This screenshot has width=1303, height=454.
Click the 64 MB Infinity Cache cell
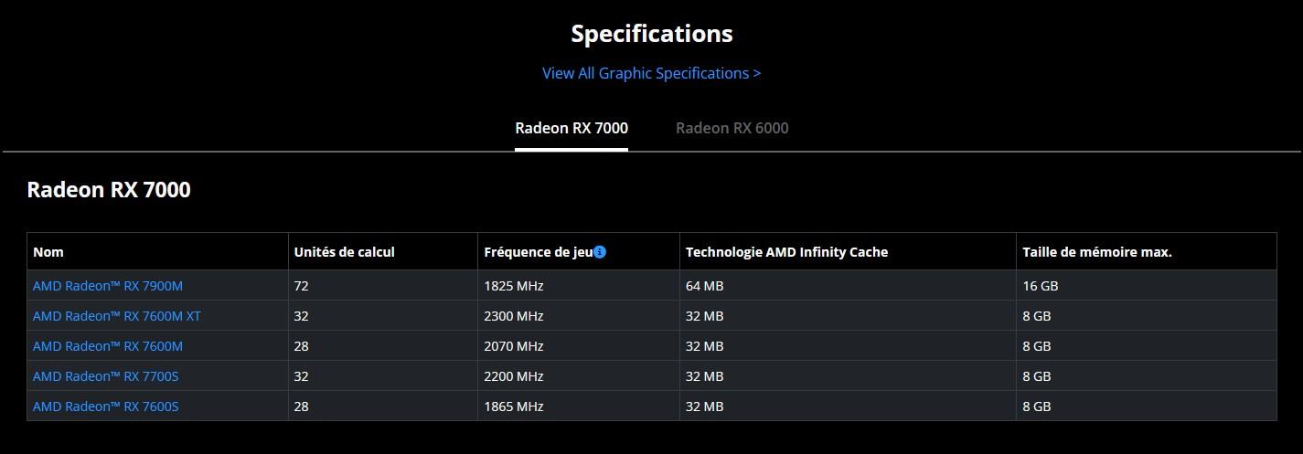705,286
